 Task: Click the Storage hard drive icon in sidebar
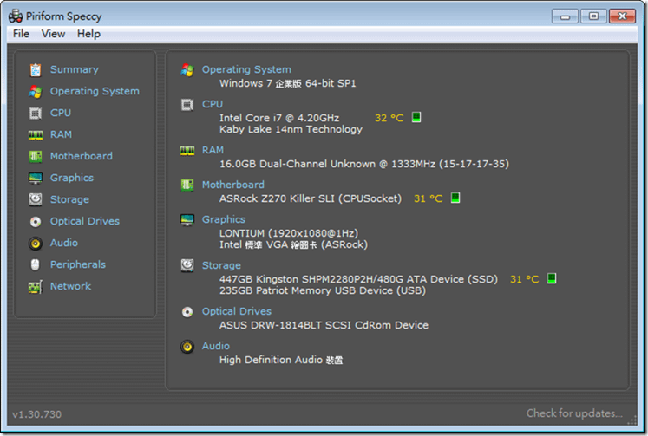[x=36, y=200]
